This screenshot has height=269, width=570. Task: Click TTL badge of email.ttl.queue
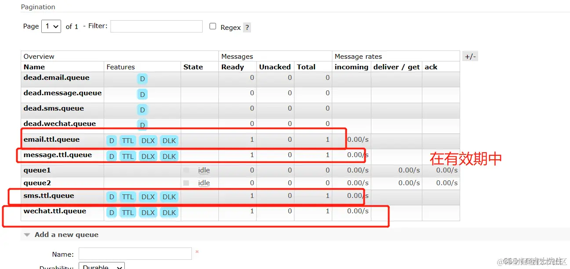tap(128, 141)
